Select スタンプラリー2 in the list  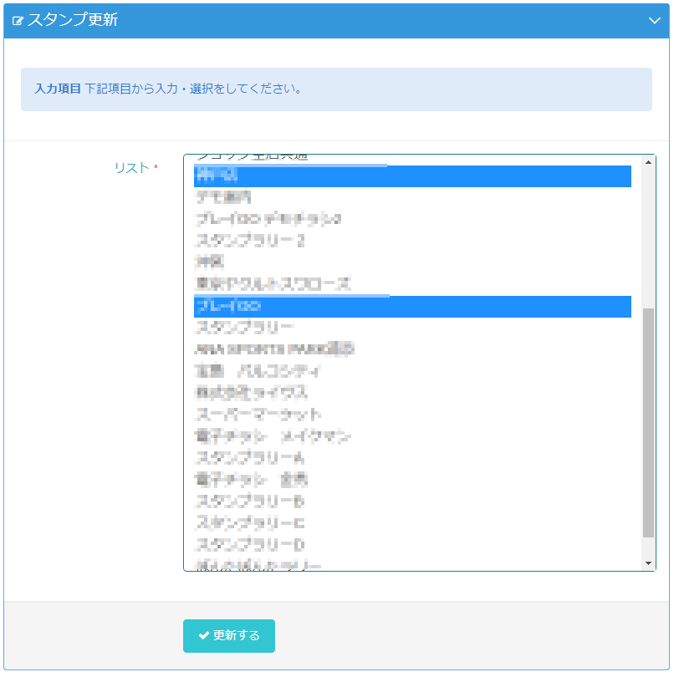[x=251, y=242]
